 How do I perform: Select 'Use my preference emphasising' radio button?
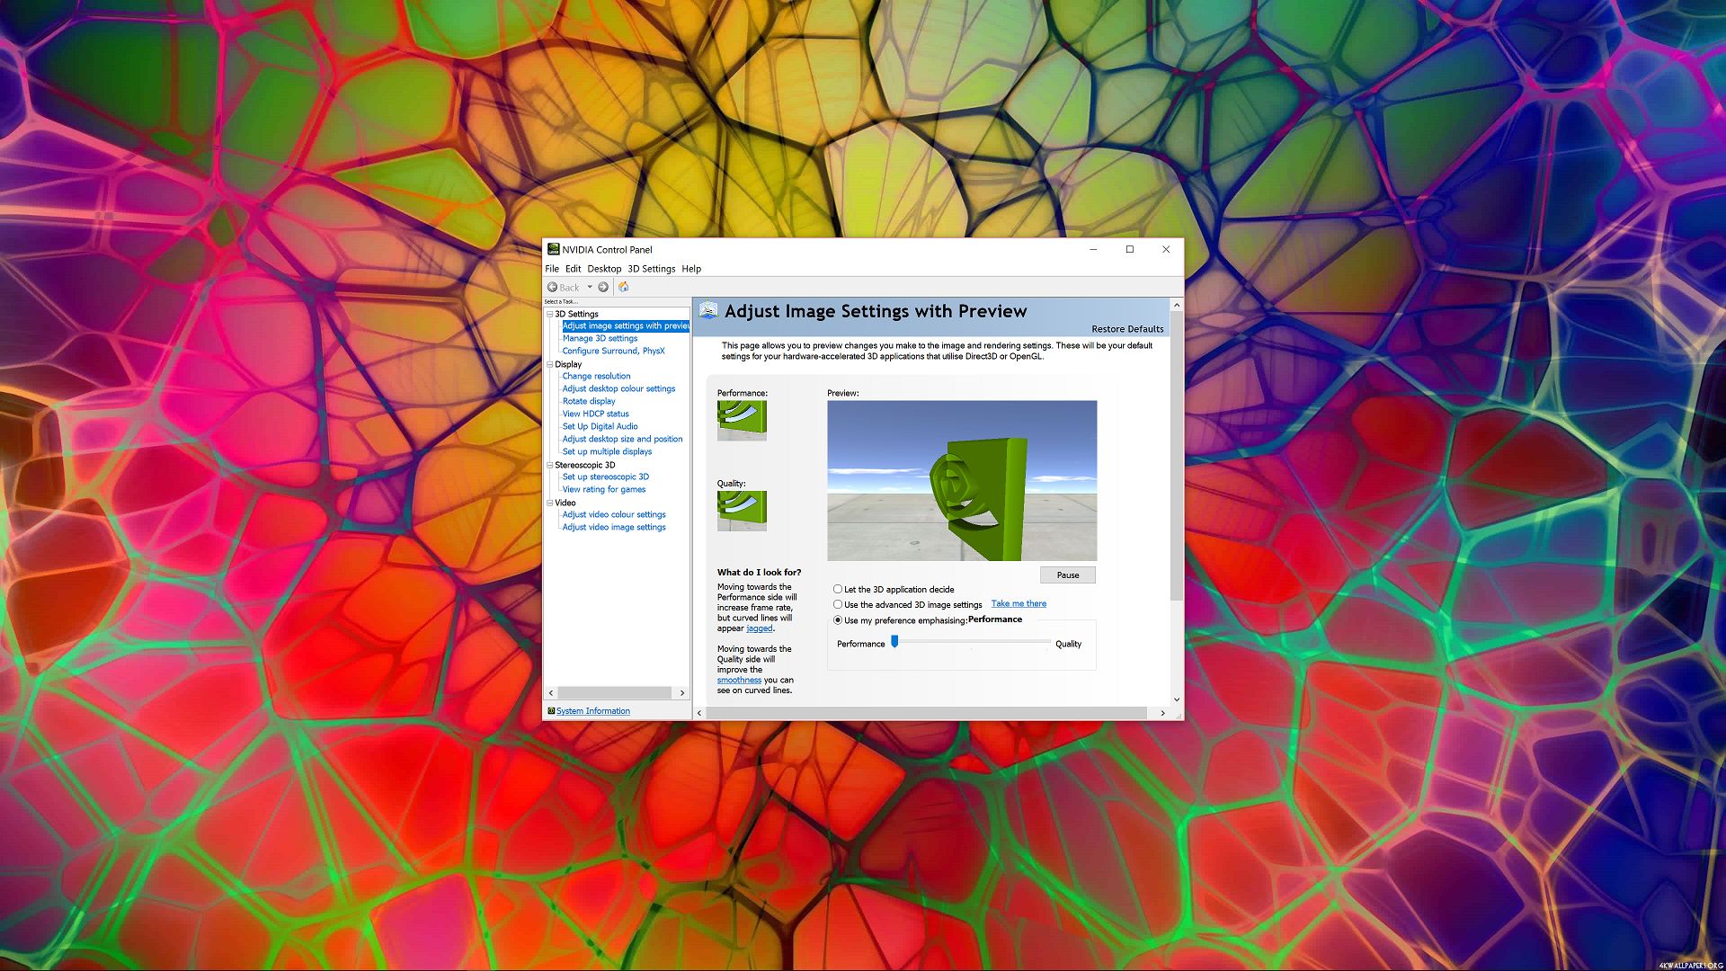[838, 620]
